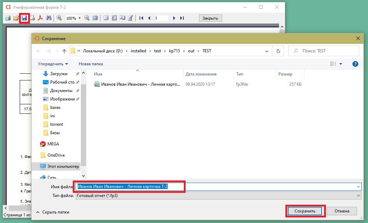Image resolution: width=368 pixels, height=223 pixels.
Task: Open help with the question mark icon
Action: tap(355, 64)
